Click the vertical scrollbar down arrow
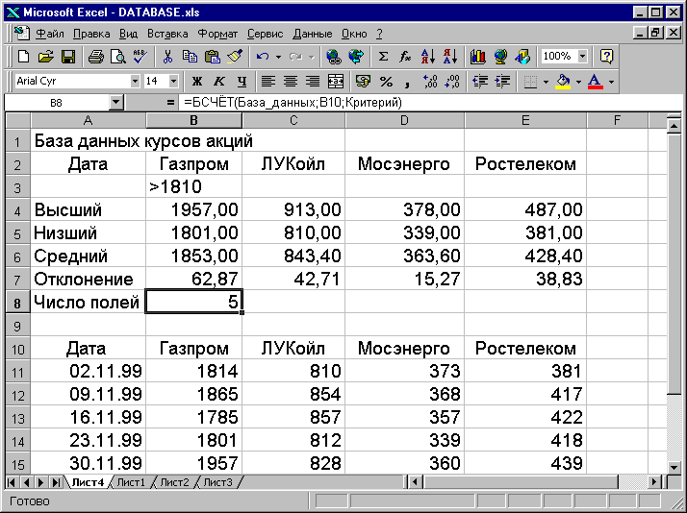Screen dimensions: 687x513 (674, 468)
